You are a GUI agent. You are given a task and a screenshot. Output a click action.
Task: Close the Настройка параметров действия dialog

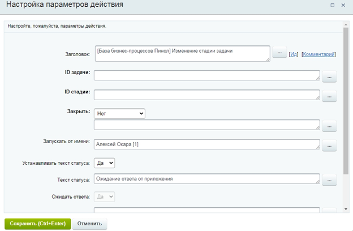click(343, 5)
